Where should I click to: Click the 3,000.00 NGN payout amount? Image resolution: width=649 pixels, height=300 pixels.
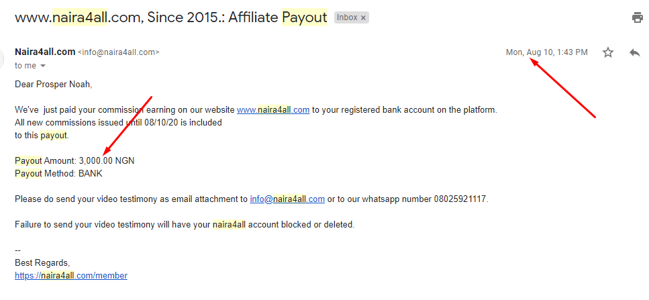[x=107, y=161]
